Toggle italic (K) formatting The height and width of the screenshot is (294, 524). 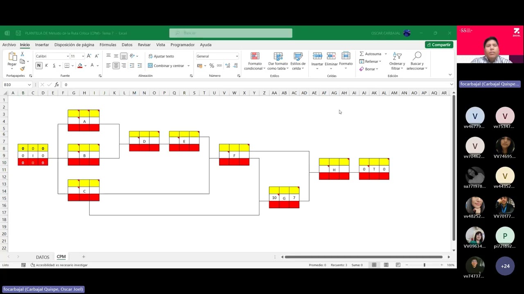[46, 65]
